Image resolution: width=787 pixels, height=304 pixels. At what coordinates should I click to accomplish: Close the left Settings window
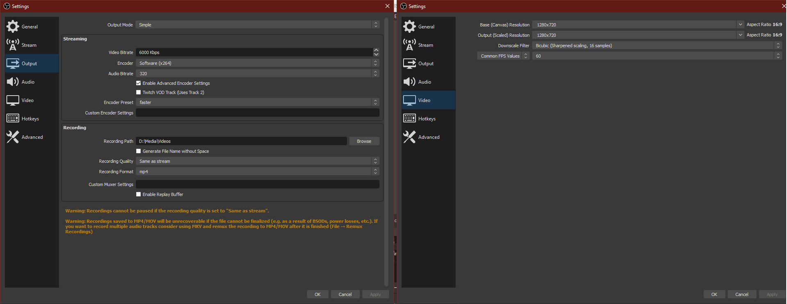(387, 6)
